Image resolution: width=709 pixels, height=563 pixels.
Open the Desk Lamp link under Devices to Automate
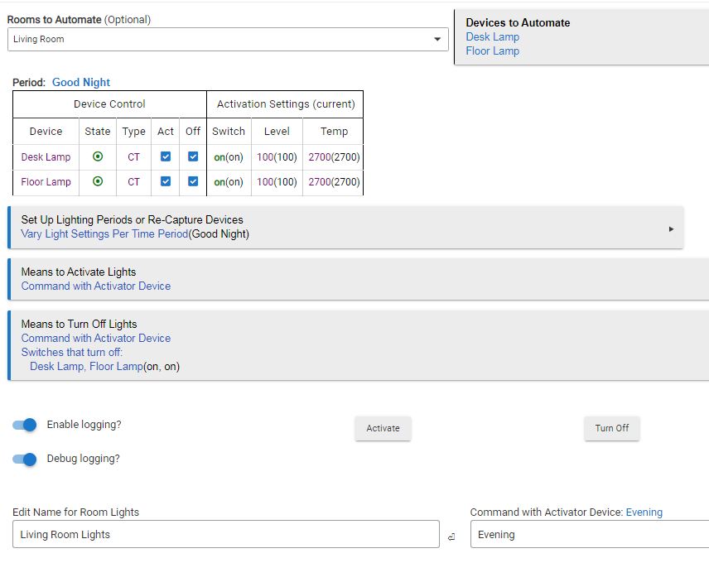(x=492, y=36)
